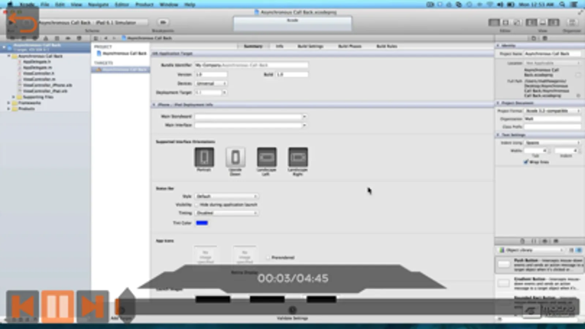Open the Navigate menu
This screenshot has width=585, height=329.
98,4
